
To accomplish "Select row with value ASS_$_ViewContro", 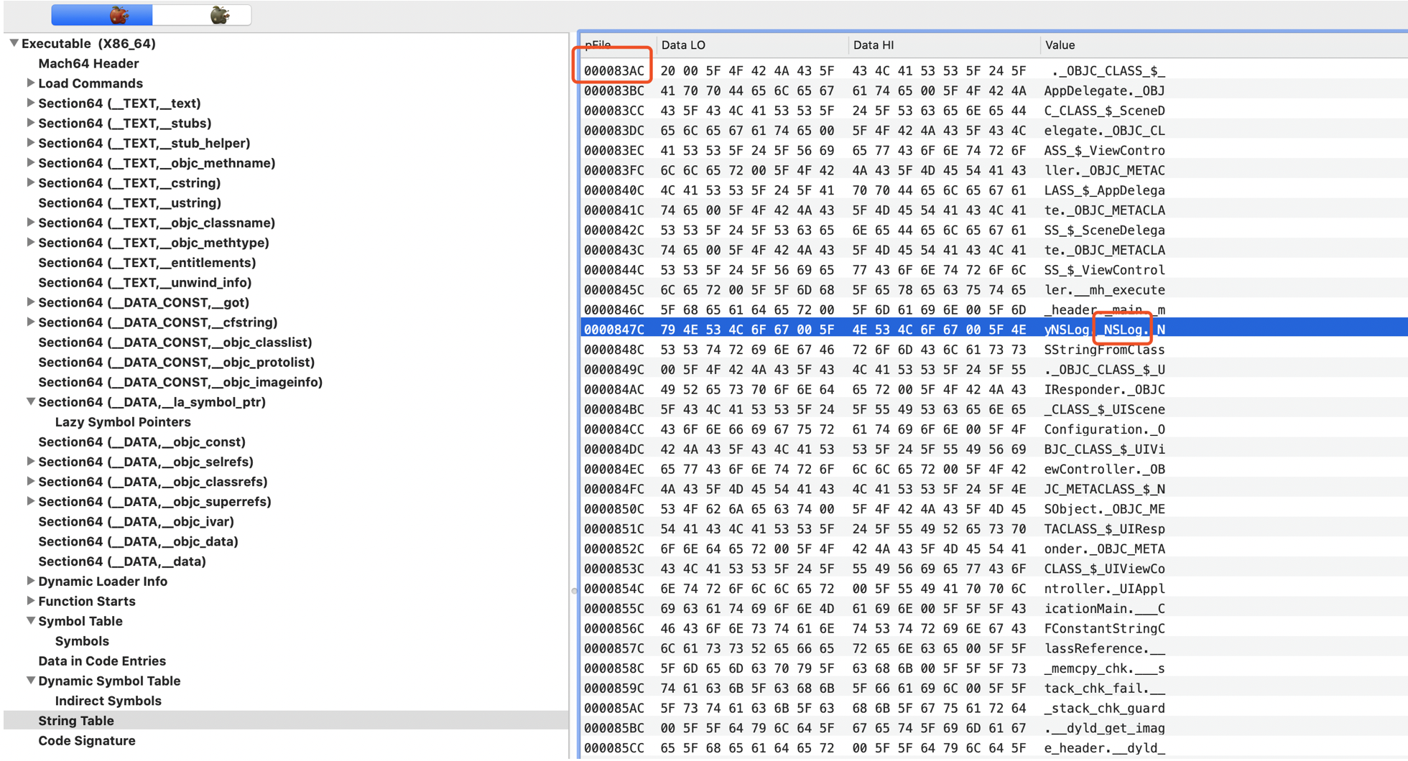I will 994,150.
